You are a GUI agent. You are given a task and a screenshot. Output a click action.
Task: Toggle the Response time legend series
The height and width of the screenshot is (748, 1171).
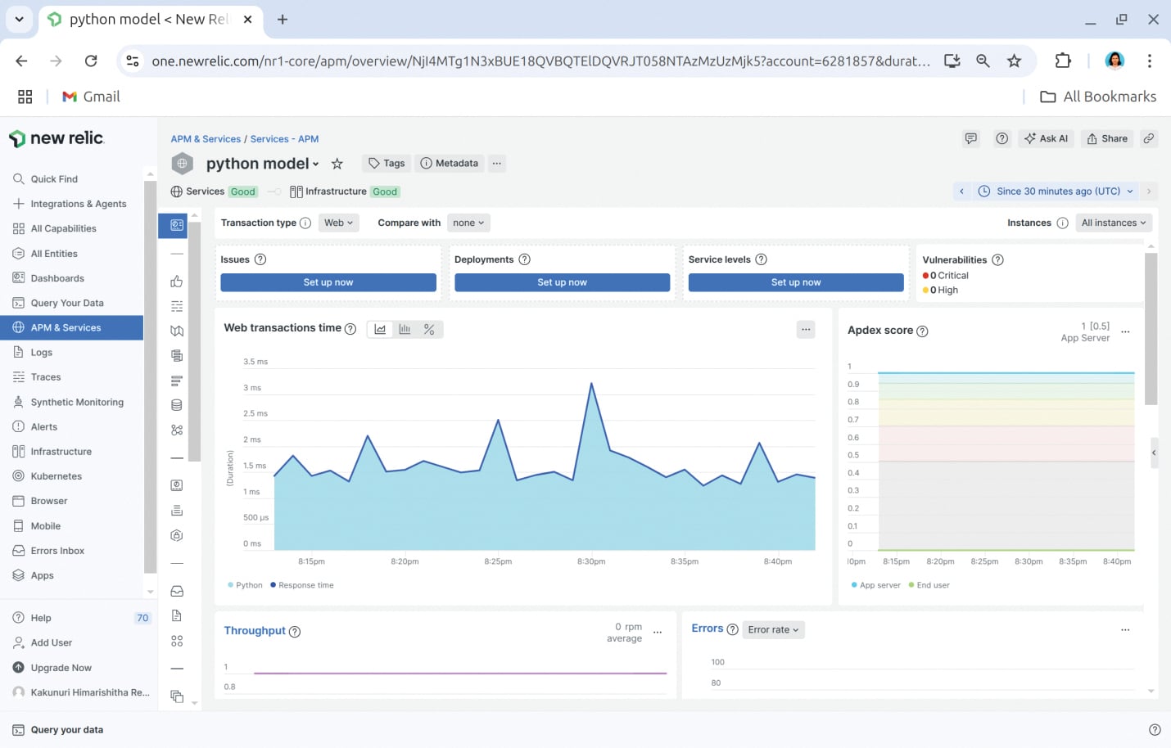(301, 585)
